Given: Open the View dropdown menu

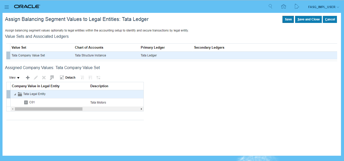Looking at the screenshot, I should [x=14, y=78].
